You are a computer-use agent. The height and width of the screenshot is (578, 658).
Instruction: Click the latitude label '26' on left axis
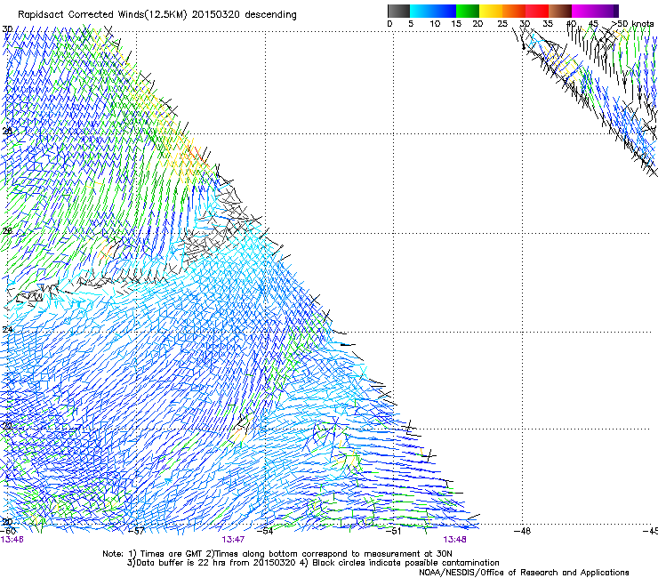coord(7,231)
